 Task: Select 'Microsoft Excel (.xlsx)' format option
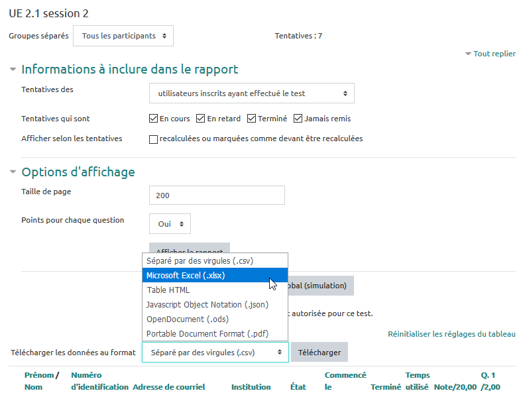(x=186, y=276)
